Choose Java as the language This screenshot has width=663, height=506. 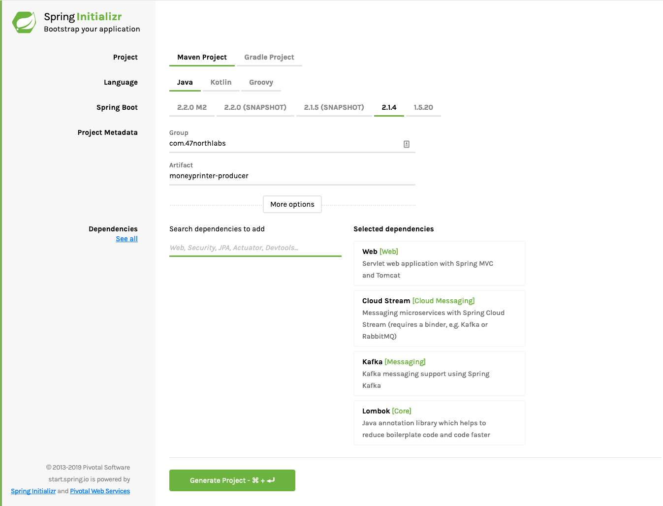(185, 82)
